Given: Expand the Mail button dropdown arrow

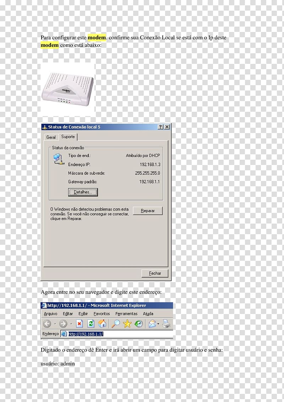Looking at the screenshot, I should (x=158, y=324).
